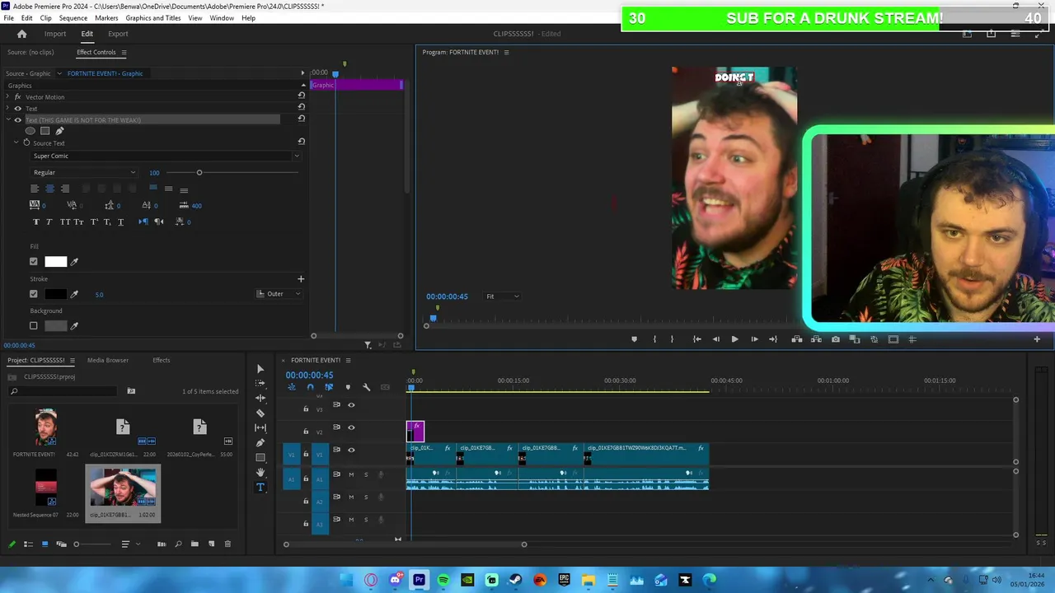1055x593 pixels.
Task: Enable Background checkbox
Action: (34, 326)
